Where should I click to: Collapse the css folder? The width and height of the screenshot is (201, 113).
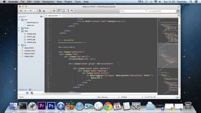(x=19, y=19)
